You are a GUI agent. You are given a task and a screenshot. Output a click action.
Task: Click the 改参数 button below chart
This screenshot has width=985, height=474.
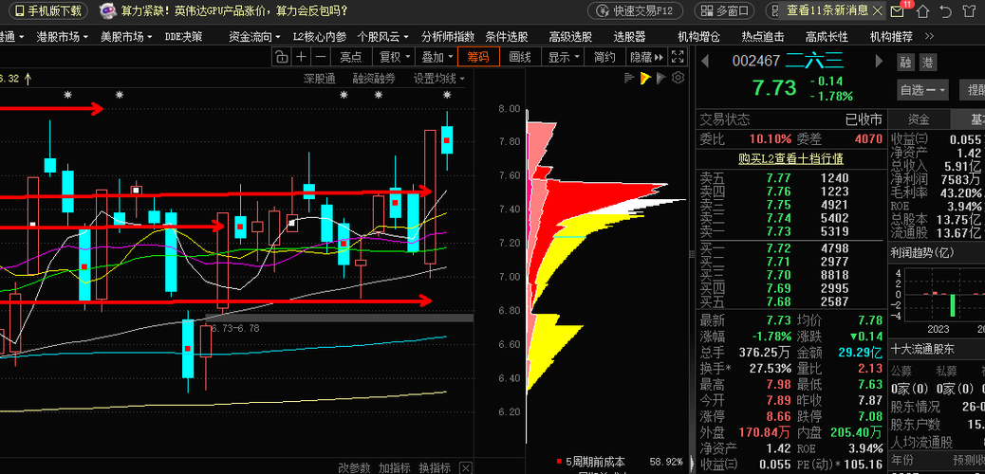coord(354,467)
